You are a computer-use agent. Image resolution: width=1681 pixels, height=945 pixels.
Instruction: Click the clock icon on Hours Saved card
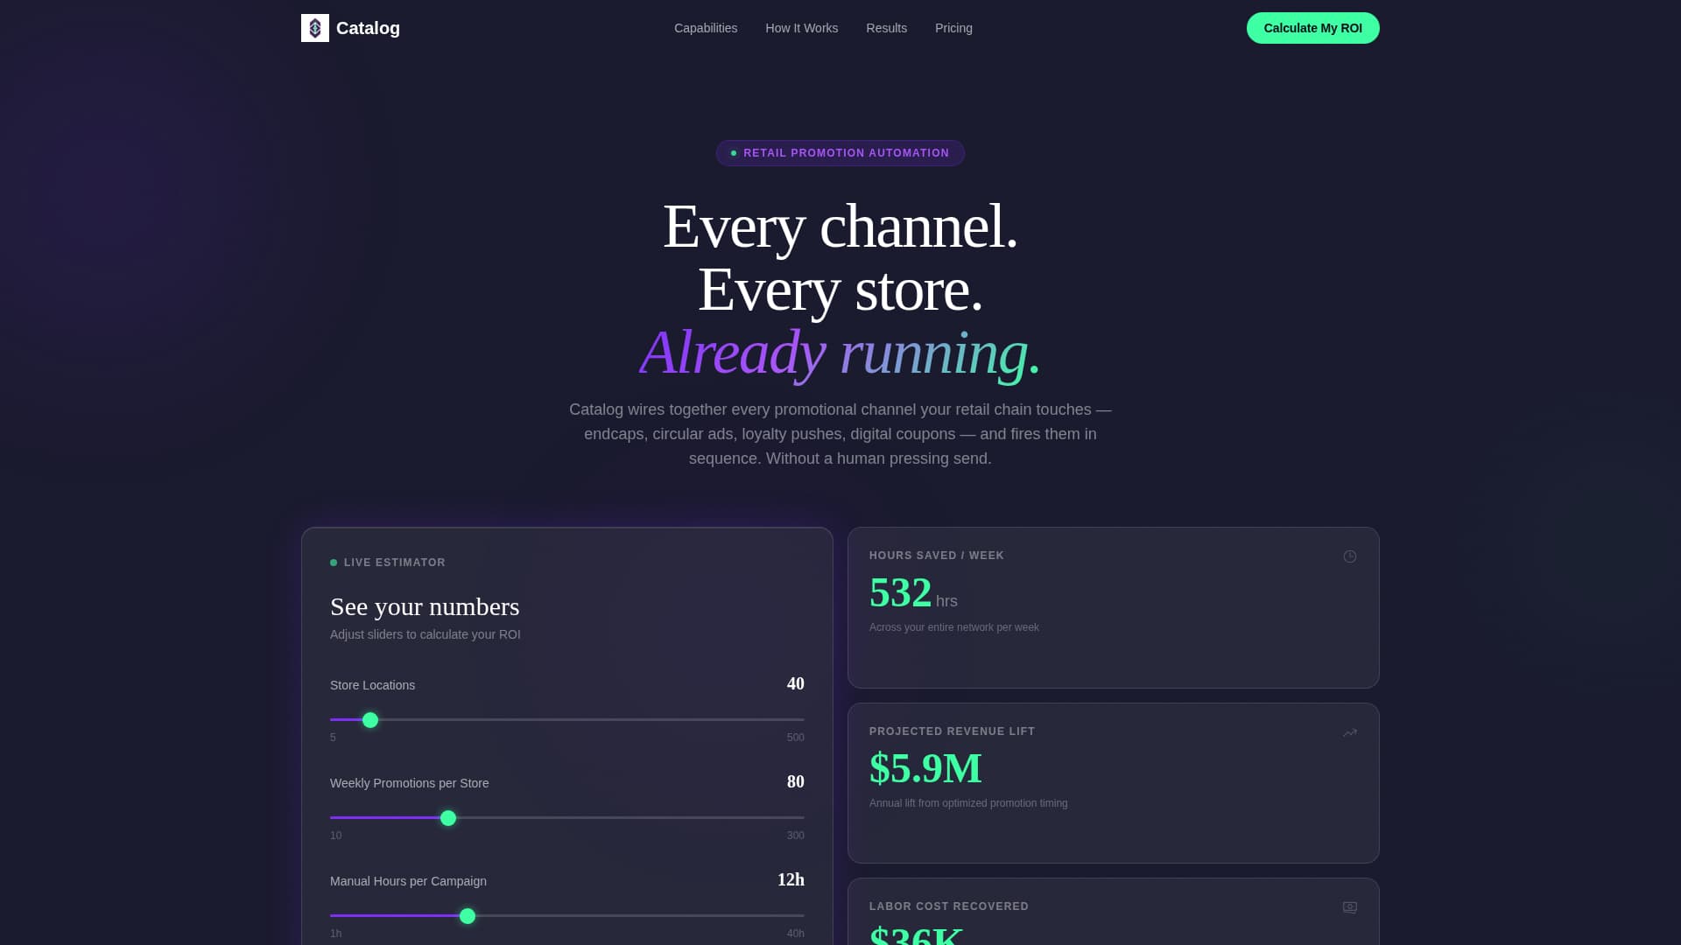[x=1349, y=556]
